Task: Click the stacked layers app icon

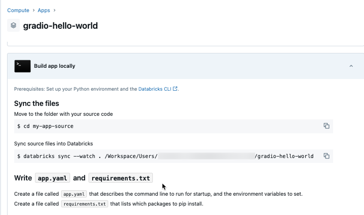Action: pyautogui.click(x=13, y=26)
